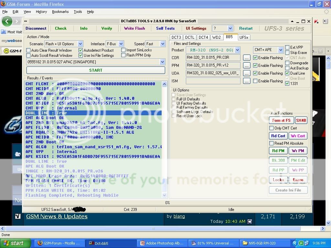Click the empty ISM file field
Image resolution: width=331 pixels, height=248 pixels.
click(213, 81)
